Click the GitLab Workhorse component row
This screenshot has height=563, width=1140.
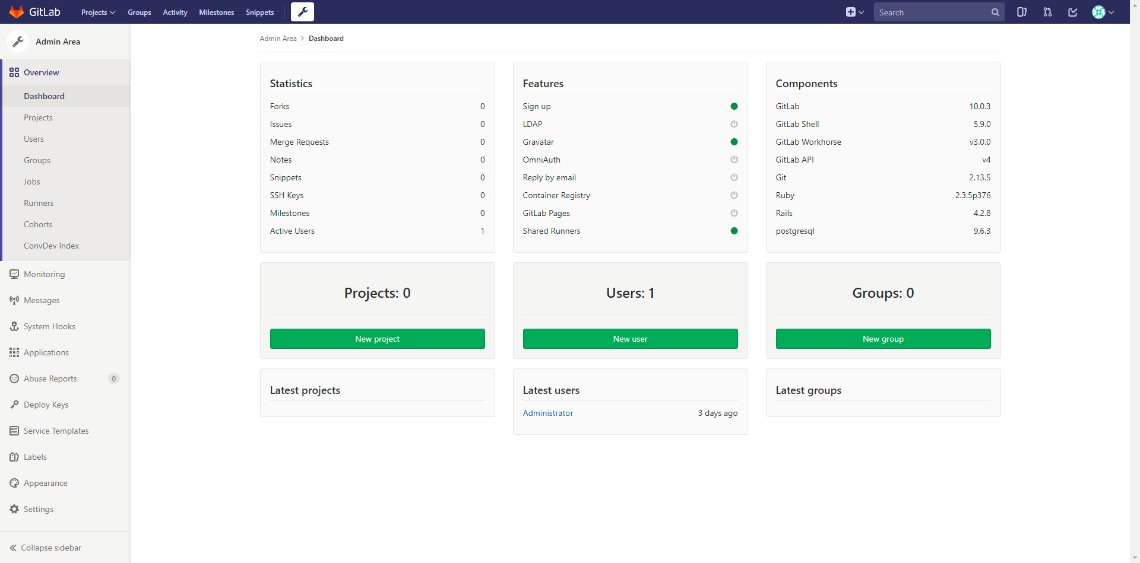coord(883,142)
